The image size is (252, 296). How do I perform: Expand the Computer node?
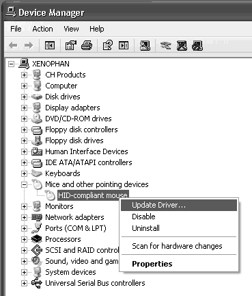click(24, 86)
